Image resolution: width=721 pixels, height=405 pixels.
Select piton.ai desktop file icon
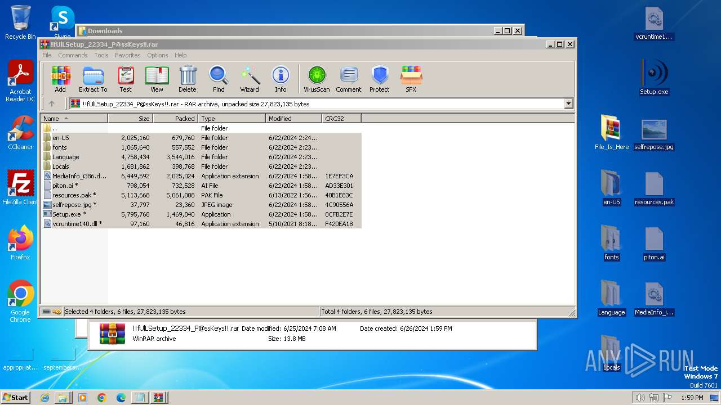[654, 243]
